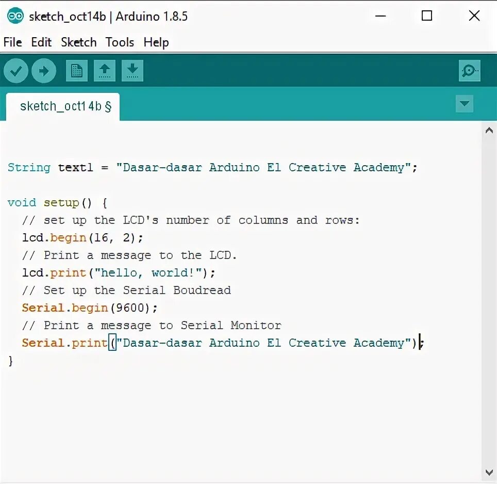Viewport: 497px width, 484px height.
Task: Click the void setup() line
Action: pyautogui.click(x=57, y=203)
